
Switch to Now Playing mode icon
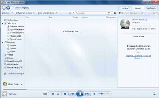pyautogui.click(x=154, y=94)
